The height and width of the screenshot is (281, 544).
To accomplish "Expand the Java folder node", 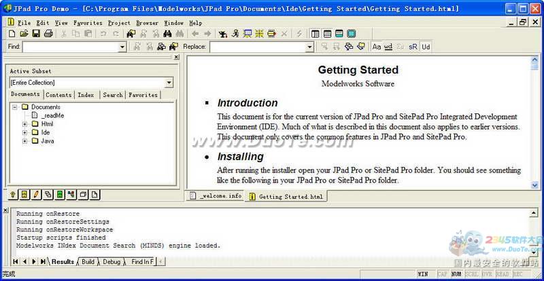I will (24, 141).
